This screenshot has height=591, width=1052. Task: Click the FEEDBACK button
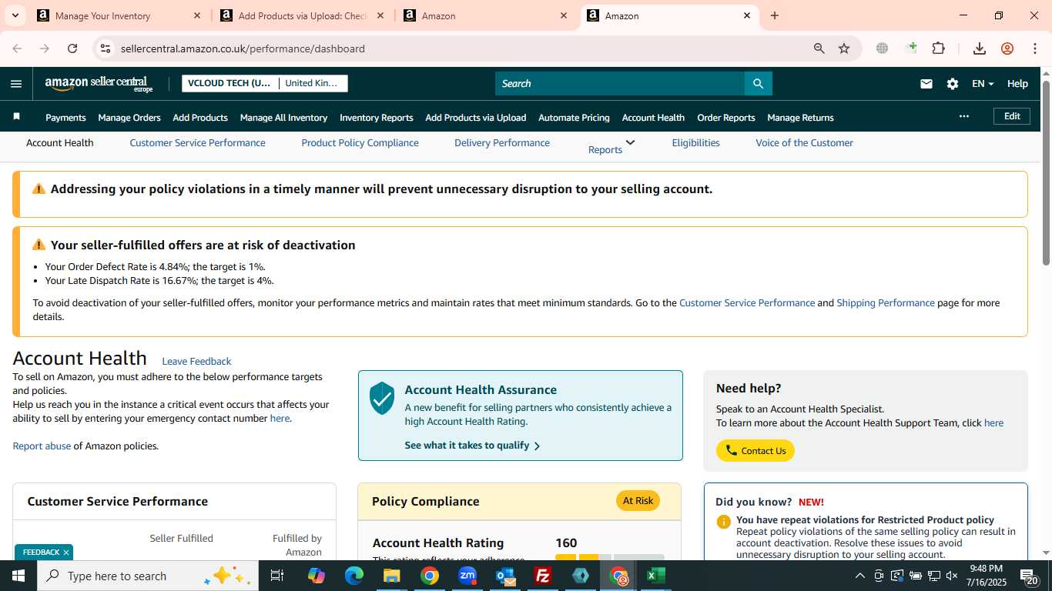41,553
